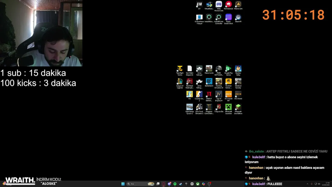332x187 pixels.
Task: Select the Red Dead Redemption shortcut
Action: (190, 83)
